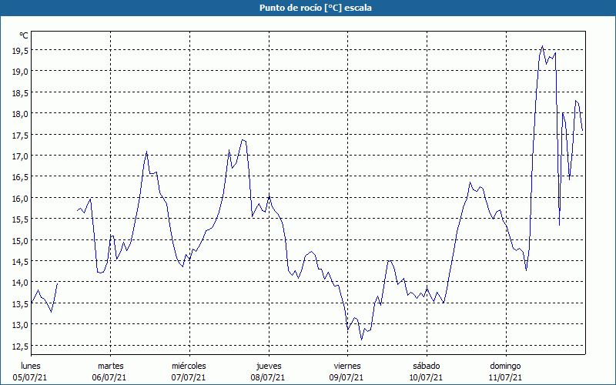Click the chart title 'Punto de rocío [°C] escala'
The height and width of the screenshot is (385, 616).
pos(316,8)
